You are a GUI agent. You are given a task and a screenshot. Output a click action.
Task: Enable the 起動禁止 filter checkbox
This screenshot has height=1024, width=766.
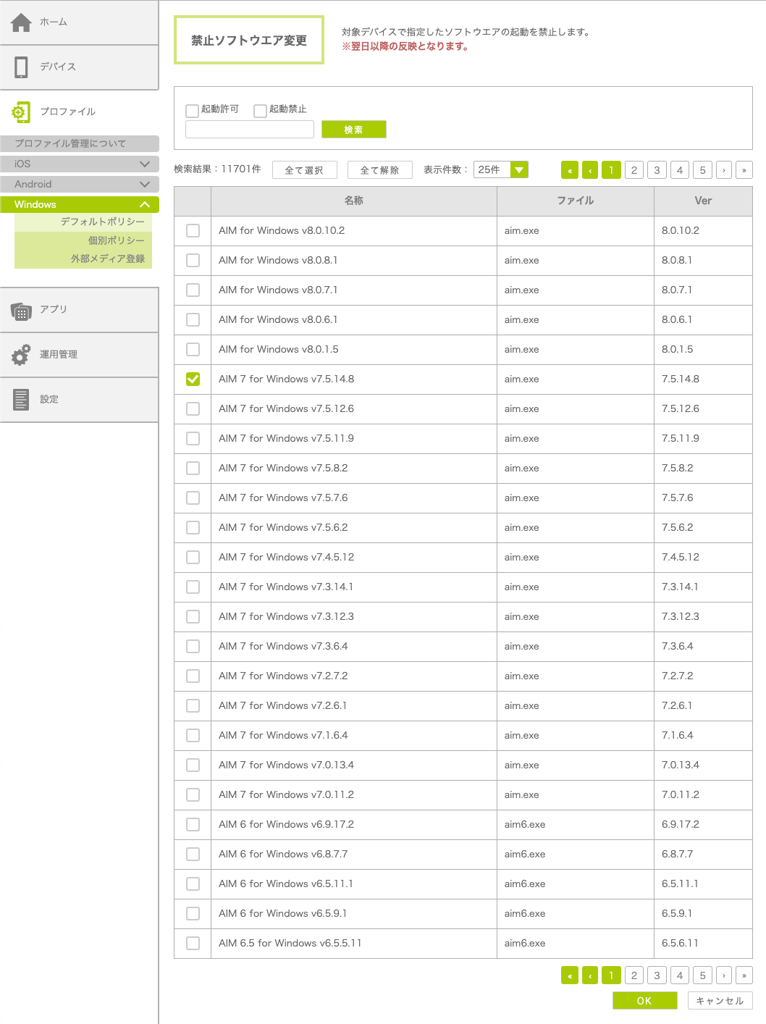click(x=260, y=111)
